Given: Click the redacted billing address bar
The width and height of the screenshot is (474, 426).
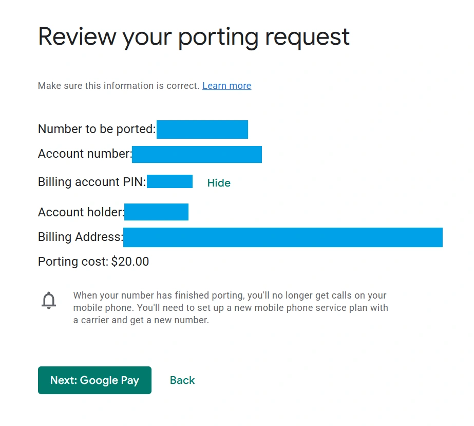Looking at the screenshot, I should point(282,237).
